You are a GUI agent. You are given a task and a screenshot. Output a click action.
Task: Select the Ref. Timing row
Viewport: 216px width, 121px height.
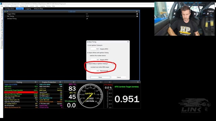tap(72, 16)
